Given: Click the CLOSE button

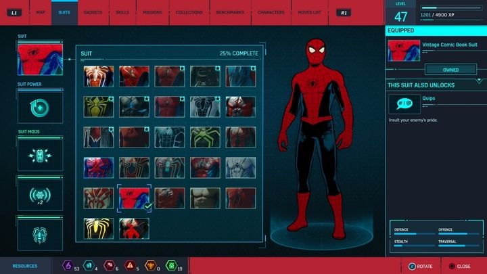Looking at the screenshot, I should 460,267.
